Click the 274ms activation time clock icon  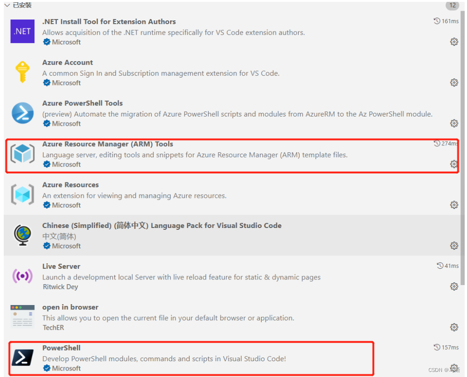click(437, 143)
